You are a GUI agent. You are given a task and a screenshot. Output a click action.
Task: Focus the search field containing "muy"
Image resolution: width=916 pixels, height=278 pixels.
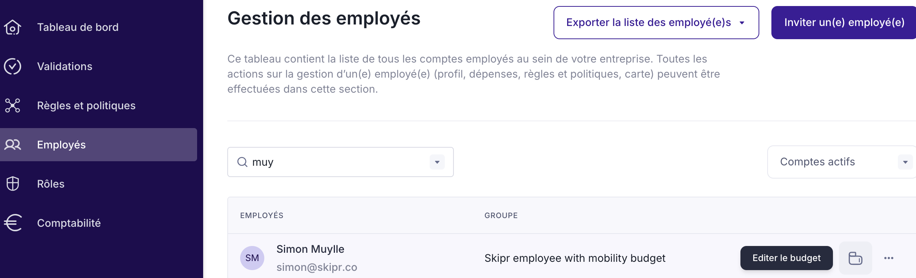(x=336, y=162)
